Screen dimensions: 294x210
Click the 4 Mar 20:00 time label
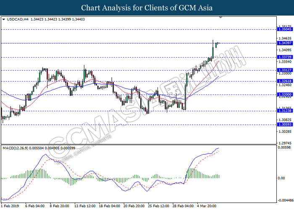pyautogui.click(x=207, y=206)
